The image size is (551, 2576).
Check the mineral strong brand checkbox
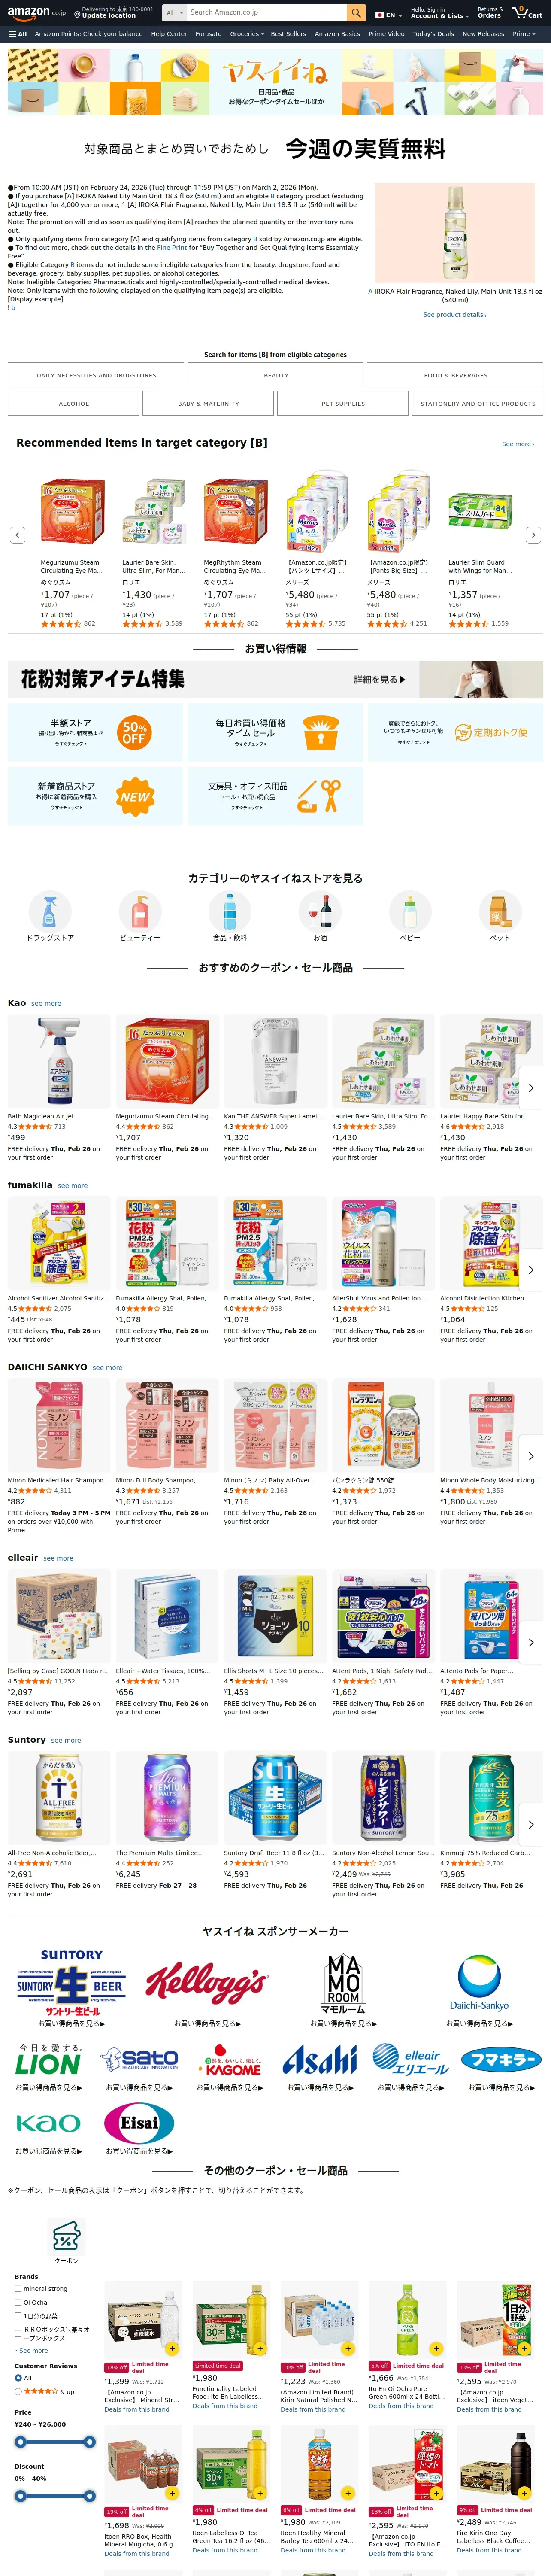[x=18, y=2288]
